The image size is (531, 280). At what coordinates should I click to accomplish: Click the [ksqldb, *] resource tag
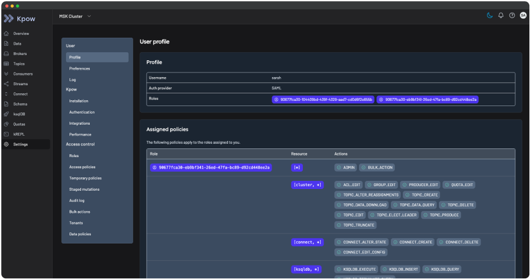[x=306, y=269]
